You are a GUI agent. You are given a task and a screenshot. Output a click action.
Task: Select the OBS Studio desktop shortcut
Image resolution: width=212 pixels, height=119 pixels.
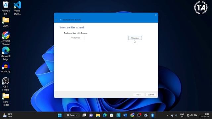click(x=6, y=84)
